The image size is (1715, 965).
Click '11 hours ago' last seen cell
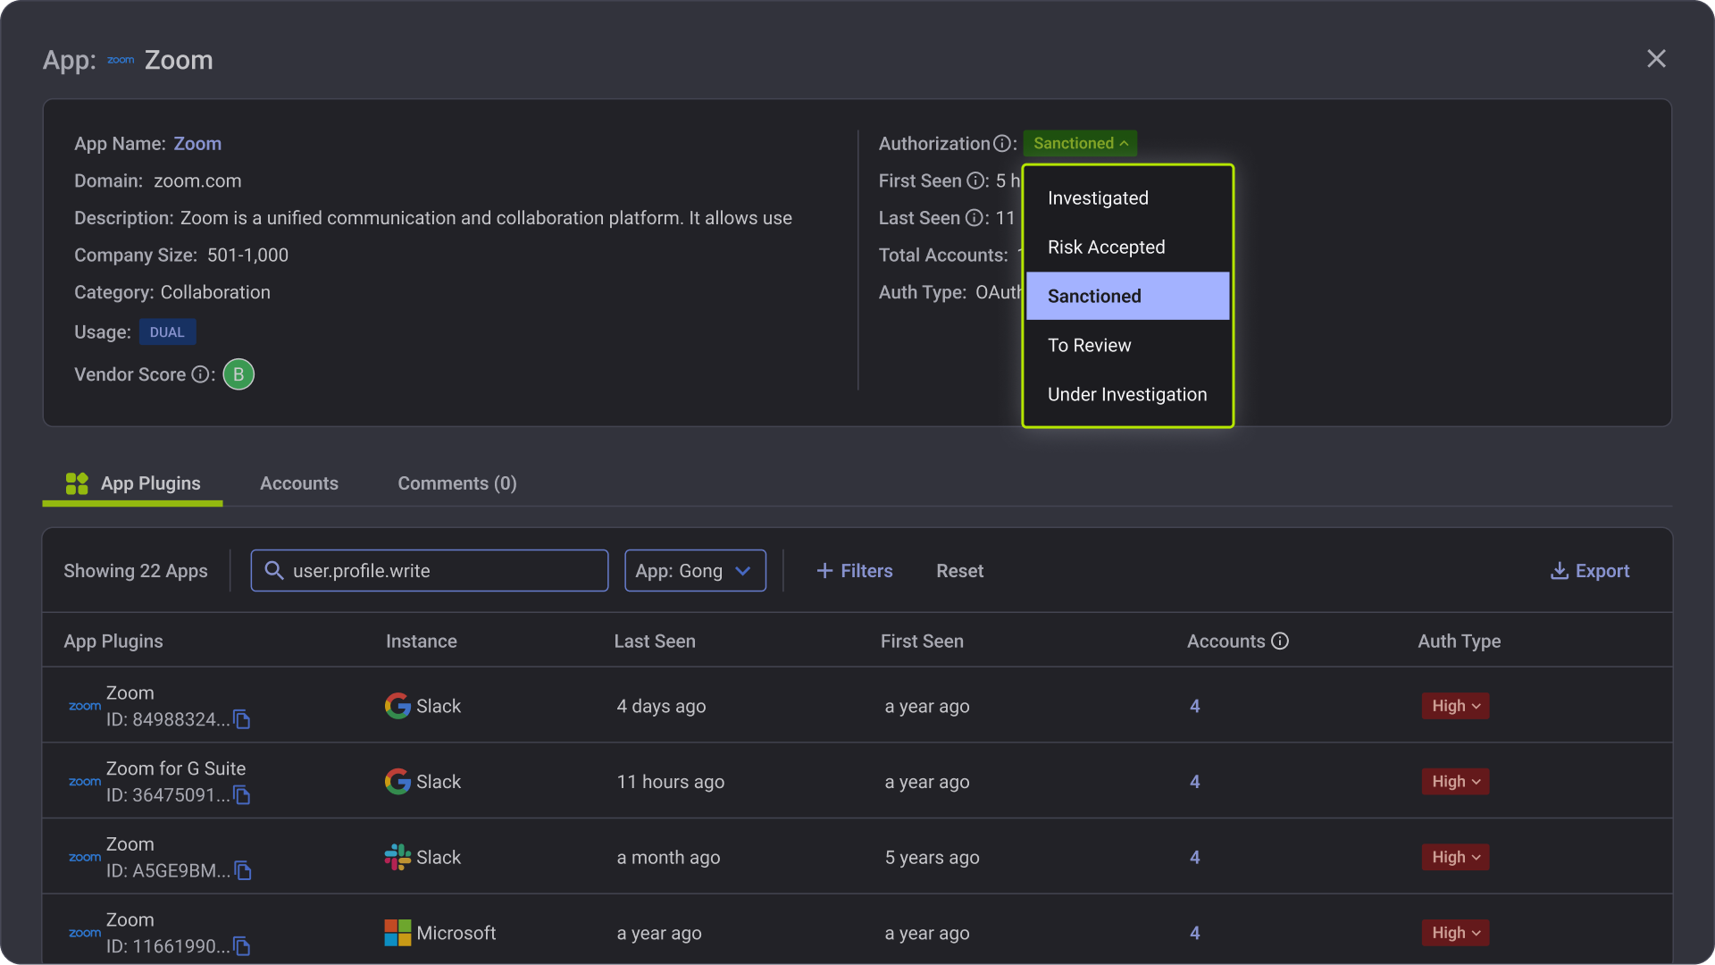tap(671, 782)
